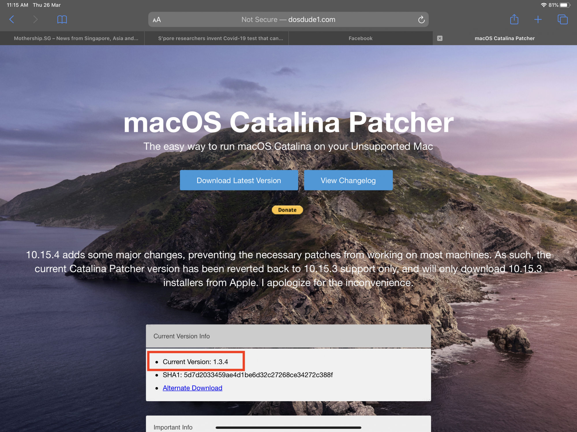
Task: Click View Changelog button
Action: tap(348, 180)
